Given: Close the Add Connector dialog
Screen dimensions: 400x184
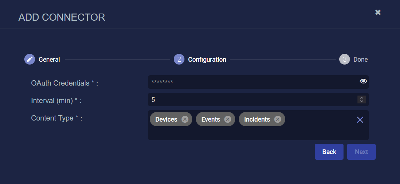Looking at the screenshot, I should coord(378,12).
